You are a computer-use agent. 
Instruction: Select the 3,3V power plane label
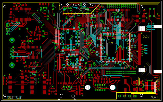pos(146,37)
